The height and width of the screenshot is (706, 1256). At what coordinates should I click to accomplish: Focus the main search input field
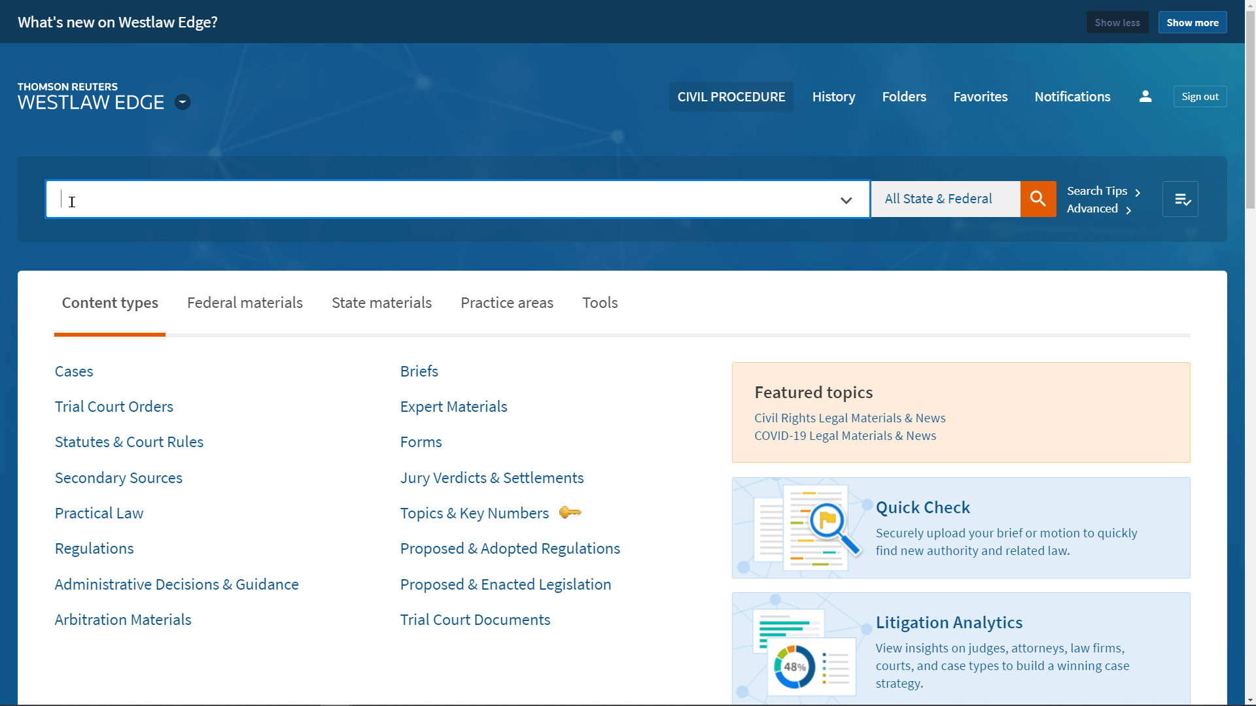click(x=445, y=199)
